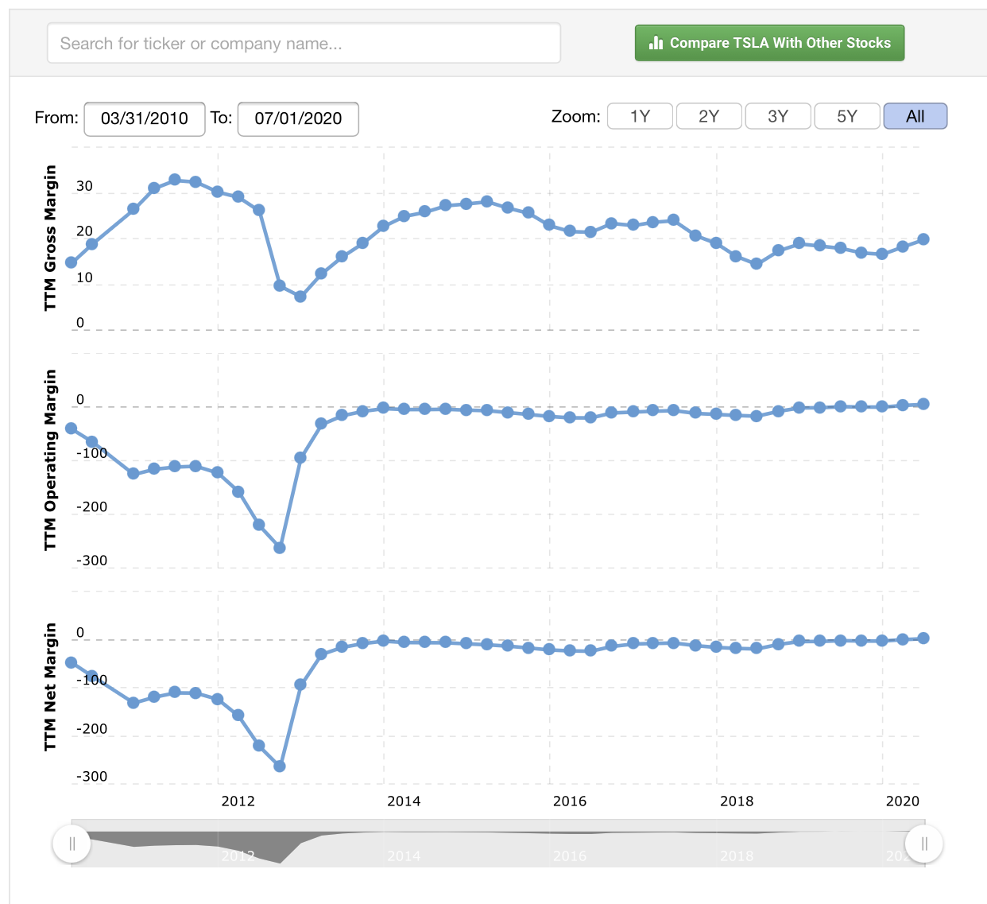
Task: Click the From date field
Action: (145, 118)
